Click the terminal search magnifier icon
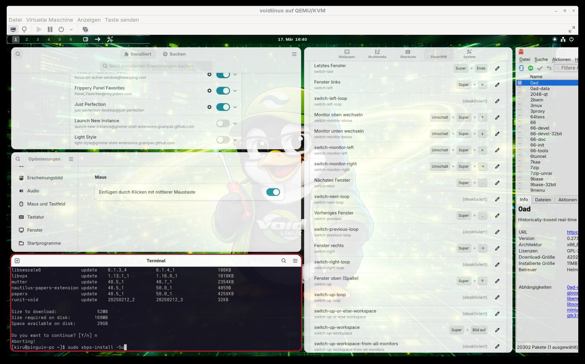The image size is (585, 364). click(x=283, y=261)
